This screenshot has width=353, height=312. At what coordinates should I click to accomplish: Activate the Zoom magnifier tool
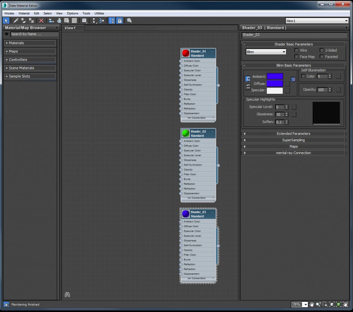click(x=318, y=304)
